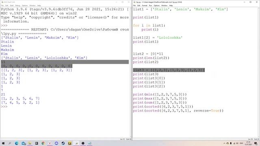Open Windows Start menu
Image resolution: width=260 pixels, height=146 pixels.
click(3, 143)
